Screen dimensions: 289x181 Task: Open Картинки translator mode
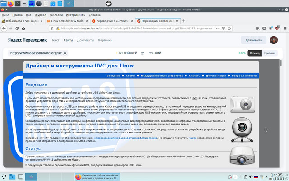click(105, 40)
